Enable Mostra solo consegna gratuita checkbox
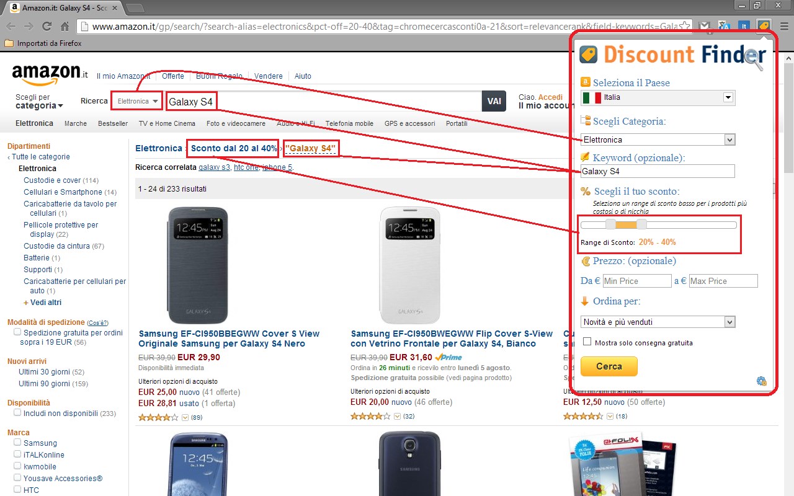The height and width of the screenshot is (496, 794). click(587, 342)
